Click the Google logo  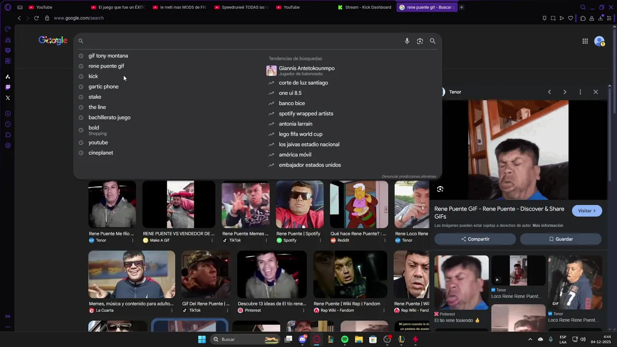[53, 40]
